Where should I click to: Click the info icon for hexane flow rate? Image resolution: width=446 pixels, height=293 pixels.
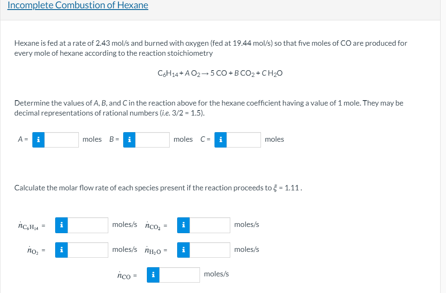pos(61,225)
